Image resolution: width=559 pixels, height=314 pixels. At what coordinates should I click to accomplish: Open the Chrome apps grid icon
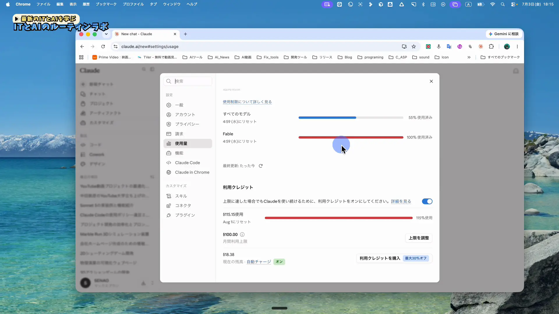click(x=81, y=57)
